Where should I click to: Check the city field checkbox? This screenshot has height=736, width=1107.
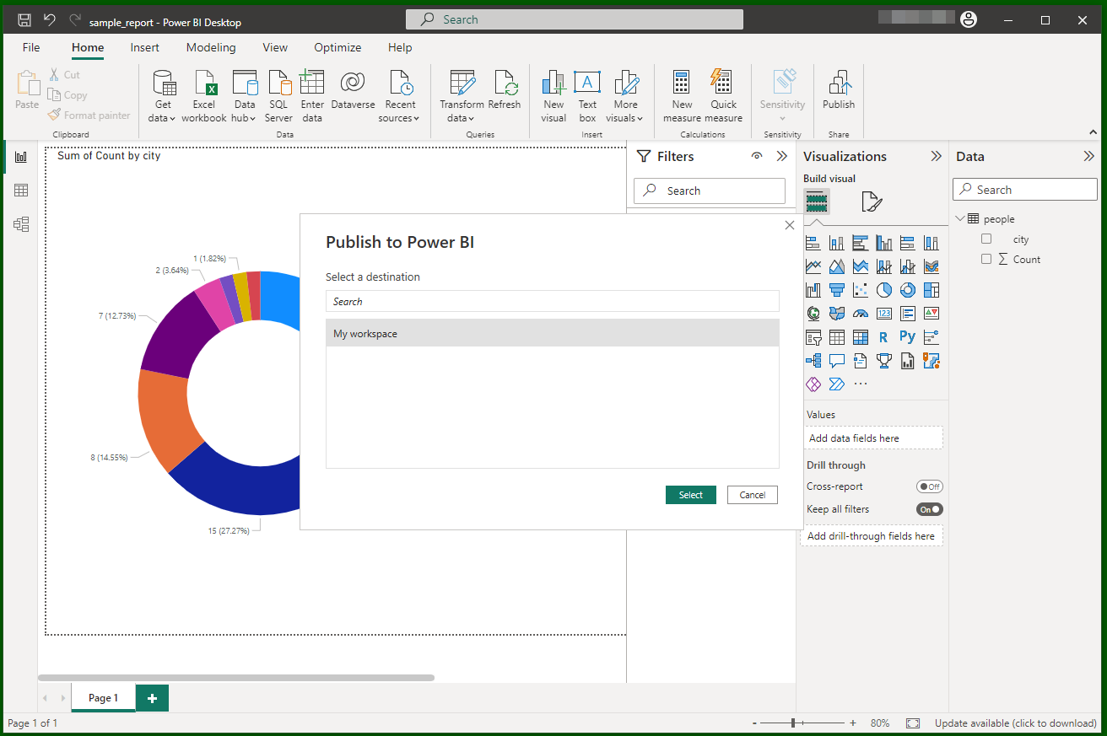[986, 239]
